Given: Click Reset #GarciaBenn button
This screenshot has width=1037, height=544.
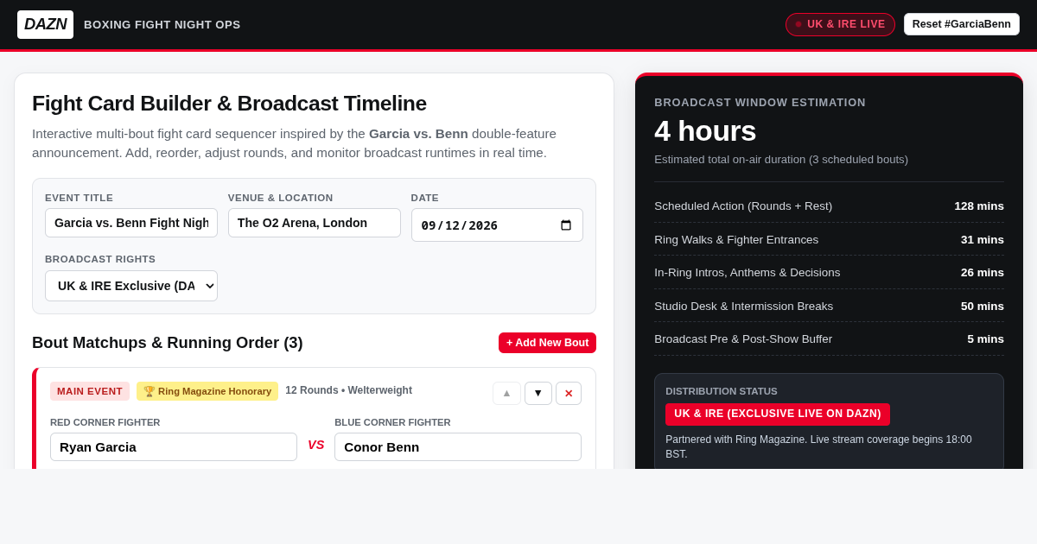Looking at the screenshot, I should click(962, 24).
